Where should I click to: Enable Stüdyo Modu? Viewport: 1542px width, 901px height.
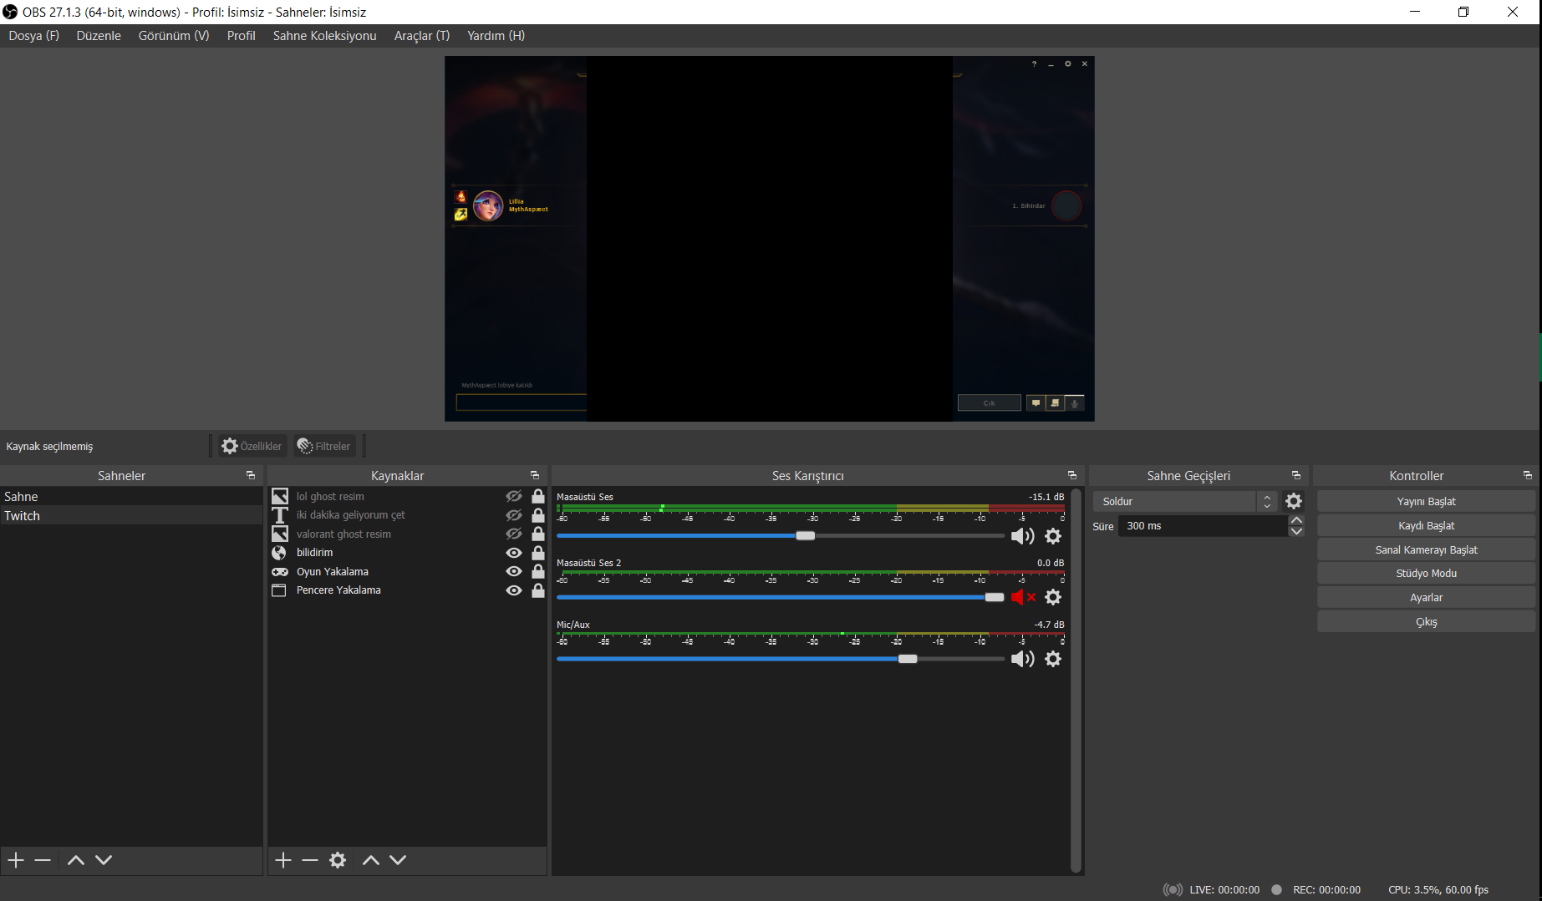(x=1427, y=574)
